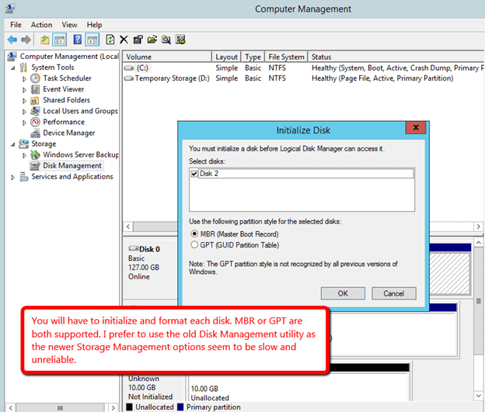Select MBR (Master Boot Record) option
Image resolution: width=485 pixels, height=412 pixels.
point(194,234)
